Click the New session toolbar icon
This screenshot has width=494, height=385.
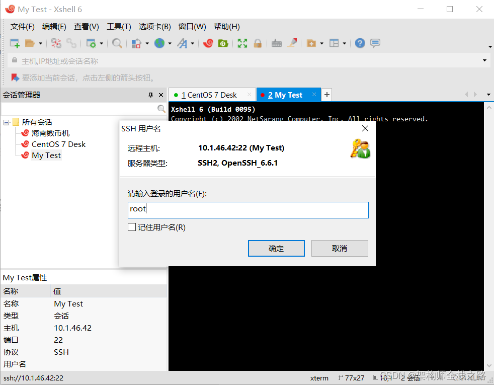tap(14, 43)
